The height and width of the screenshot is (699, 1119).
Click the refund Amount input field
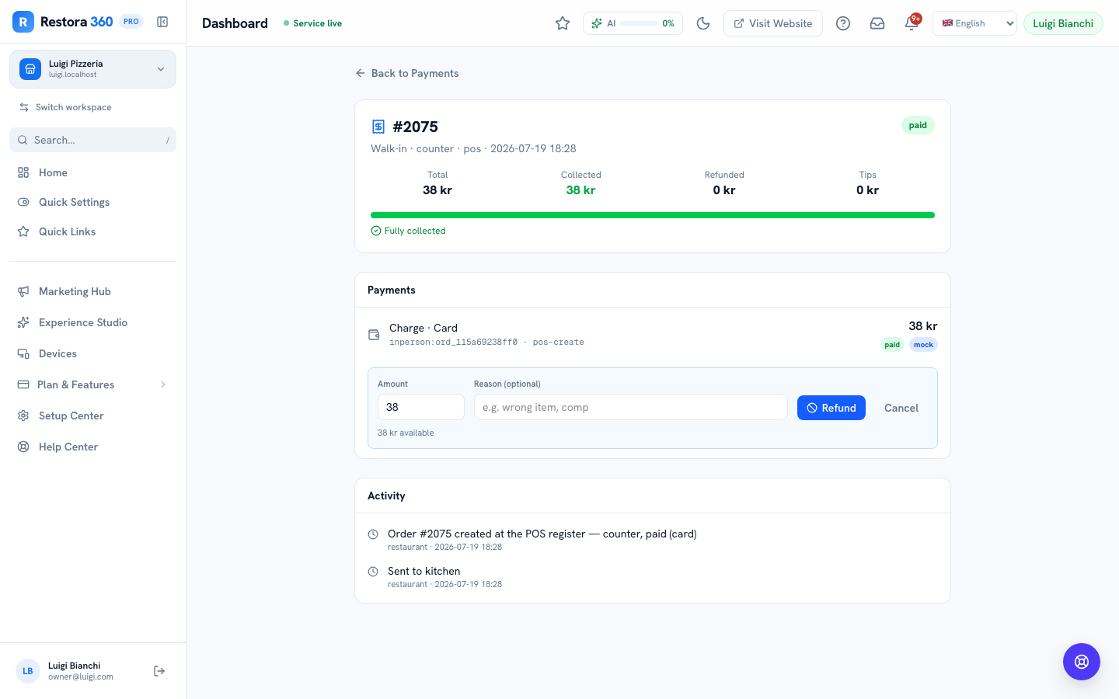pyautogui.click(x=421, y=407)
